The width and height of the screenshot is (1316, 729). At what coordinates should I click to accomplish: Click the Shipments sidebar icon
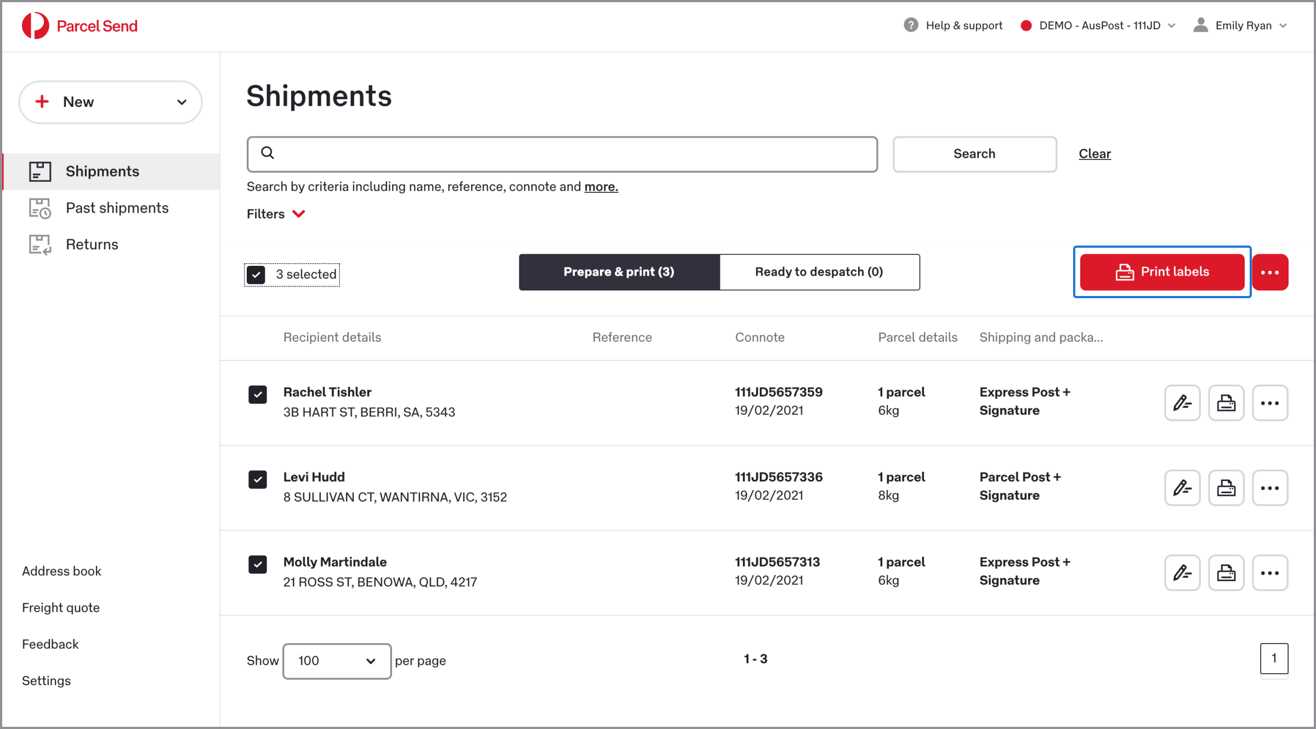pyautogui.click(x=40, y=172)
